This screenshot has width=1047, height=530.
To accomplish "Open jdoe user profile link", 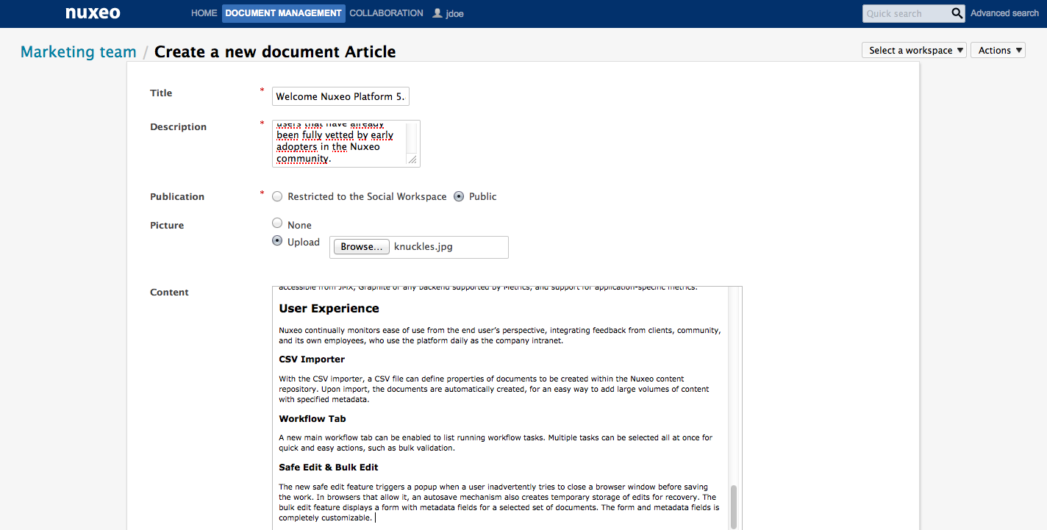I will tap(454, 13).
